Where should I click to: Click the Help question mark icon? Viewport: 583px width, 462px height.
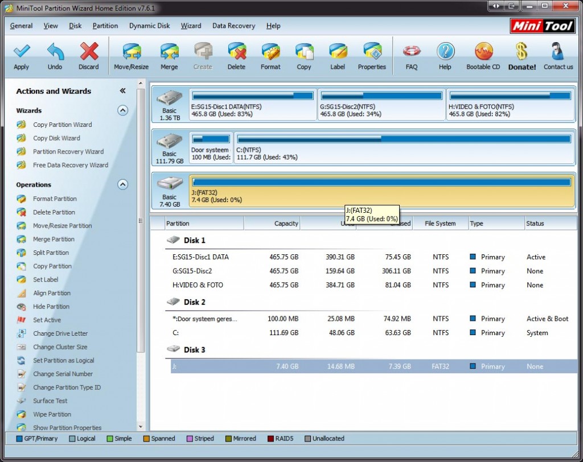click(445, 51)
